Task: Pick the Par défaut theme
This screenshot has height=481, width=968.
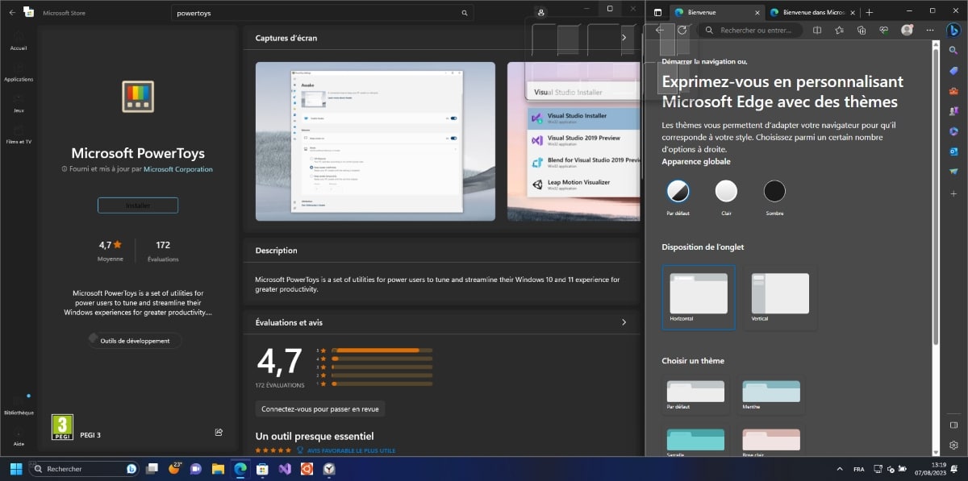Action: coord(696,396)
